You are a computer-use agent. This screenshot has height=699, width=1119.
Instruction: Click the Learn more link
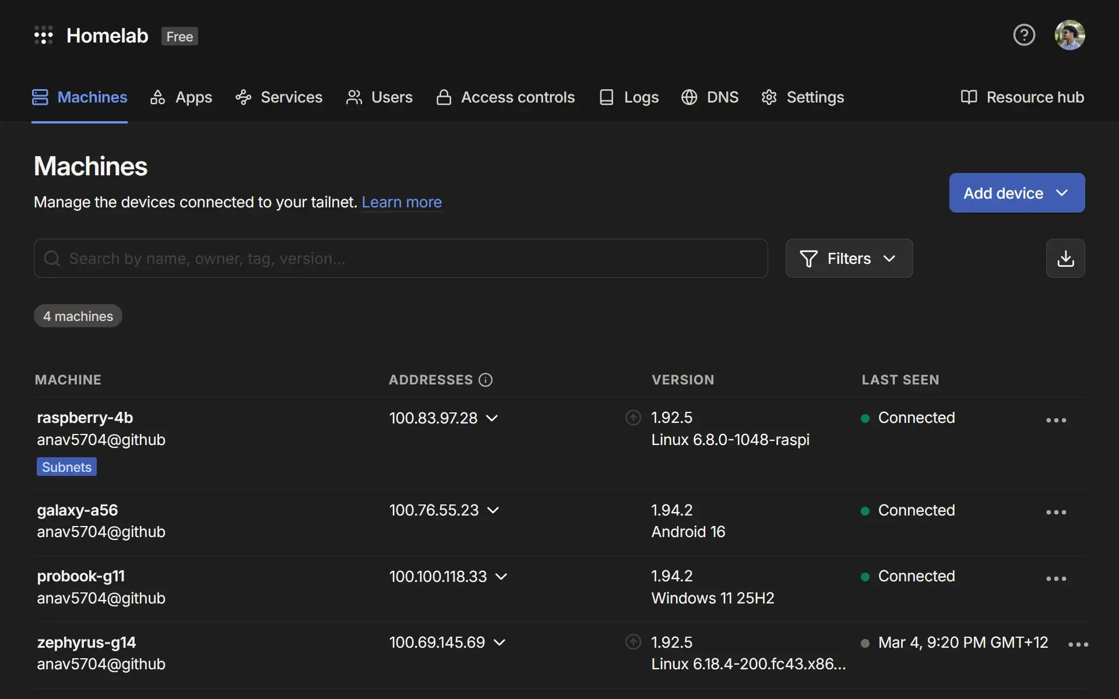[x=402, y=202]
